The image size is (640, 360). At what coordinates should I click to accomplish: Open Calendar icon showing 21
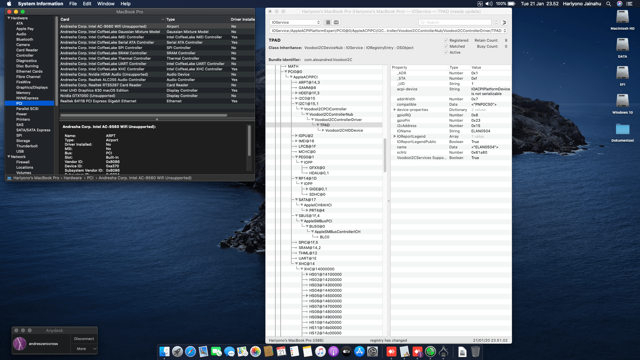coord(281,351)
